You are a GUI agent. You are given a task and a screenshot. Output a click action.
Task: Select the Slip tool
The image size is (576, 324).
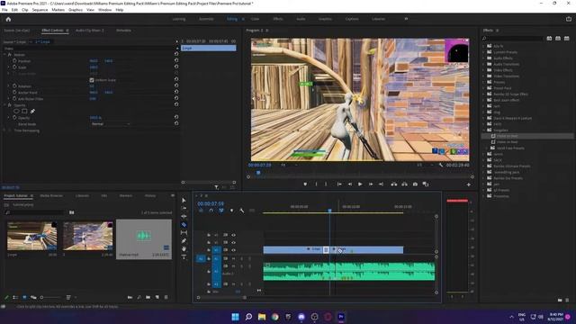coord(184,232)
